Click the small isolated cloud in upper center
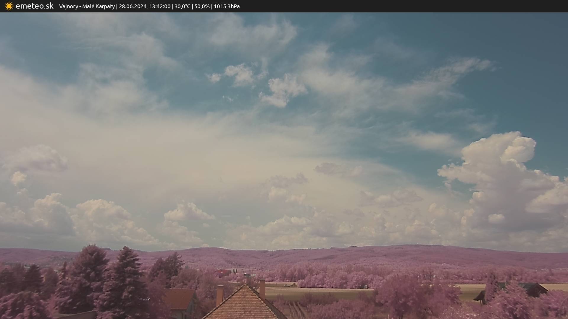Image resolution: width=568 pixels, height=319 pixels. (x=240, y=74)
